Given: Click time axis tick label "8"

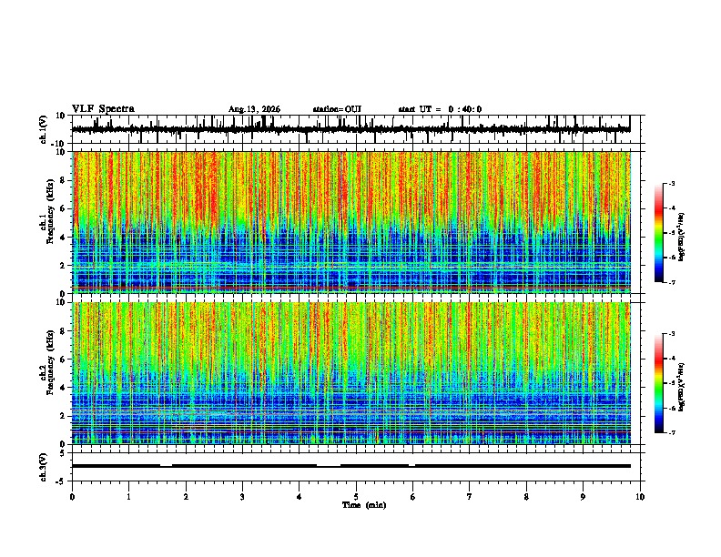Looking at the screenshot, I should [526, 497].
